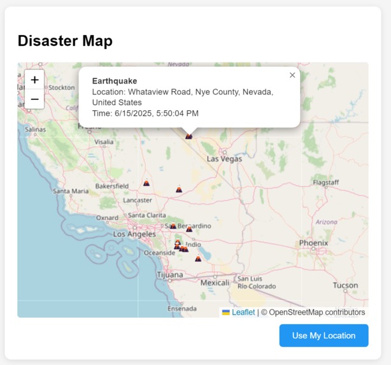Click the Tucson map label
The image size is (391, 365).
[345, 285]
